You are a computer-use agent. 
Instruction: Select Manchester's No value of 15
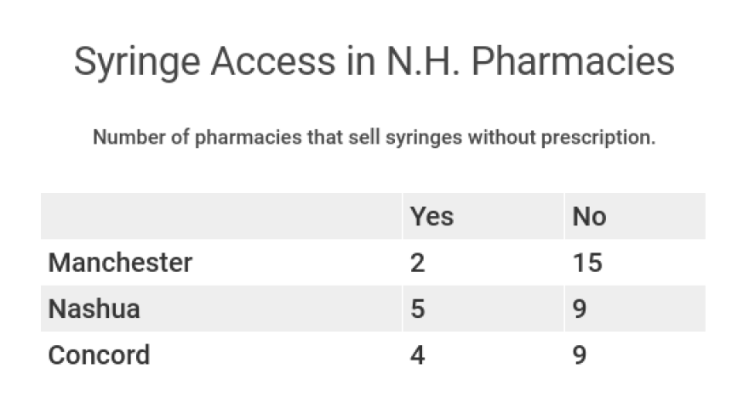587,263
